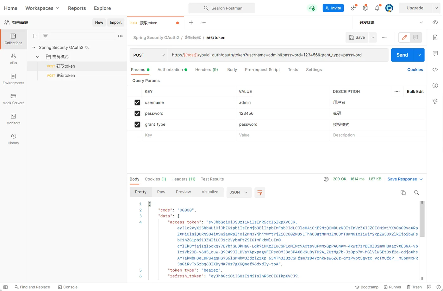Uncheck the grant_type param checkbox
Viewport: 443px width, 291px height.
click(137, 124)
